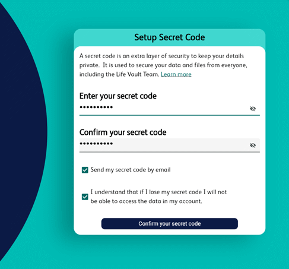Screen dimensions: 289x269
Task: Show the confirmation code using its eye icon
Action: [253, 145]
